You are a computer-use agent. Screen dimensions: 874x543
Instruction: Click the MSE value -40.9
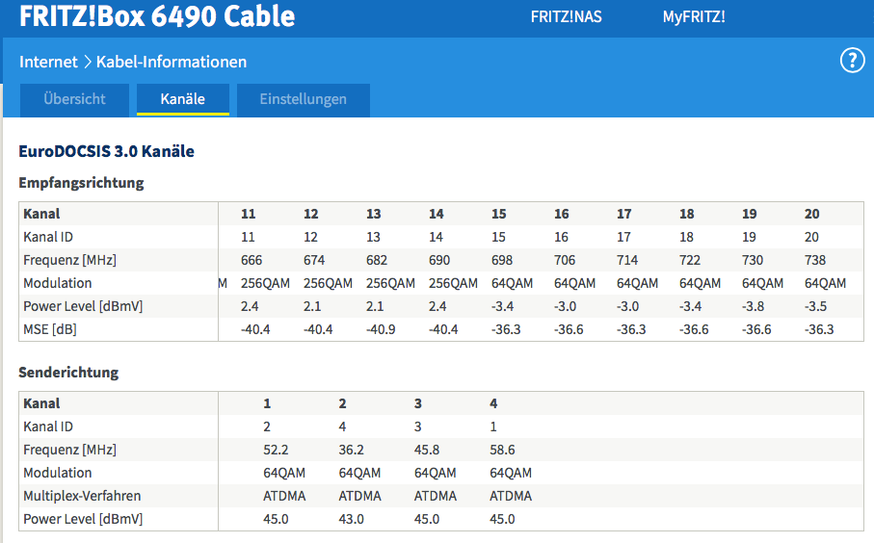click(x=381, y=329)
